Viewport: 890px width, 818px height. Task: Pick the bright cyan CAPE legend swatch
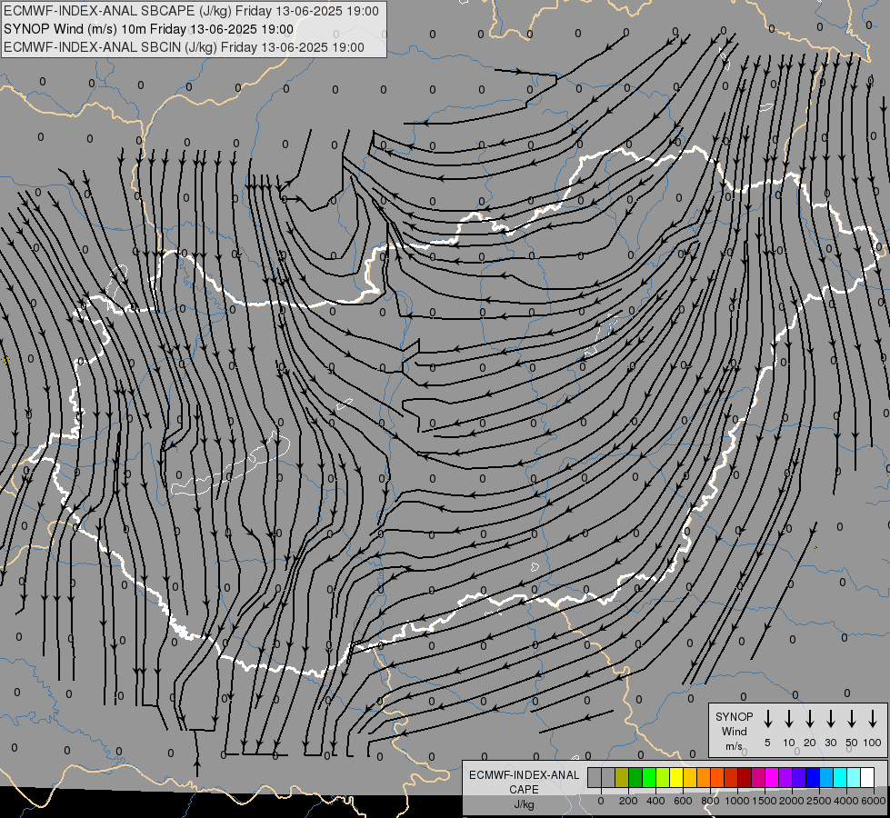[x=839, y=777]
